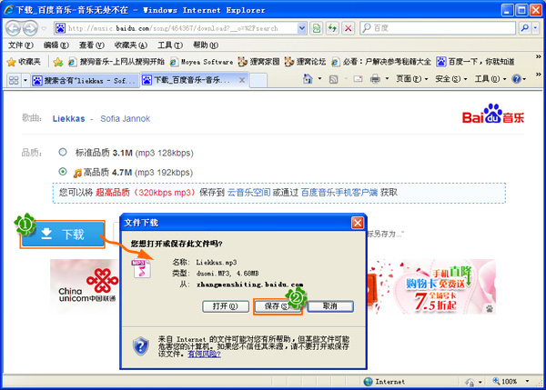The width and height of the screenshot is (546, 390).
Task: Open the Moyea Software favorites link
Action: [201, 62]
